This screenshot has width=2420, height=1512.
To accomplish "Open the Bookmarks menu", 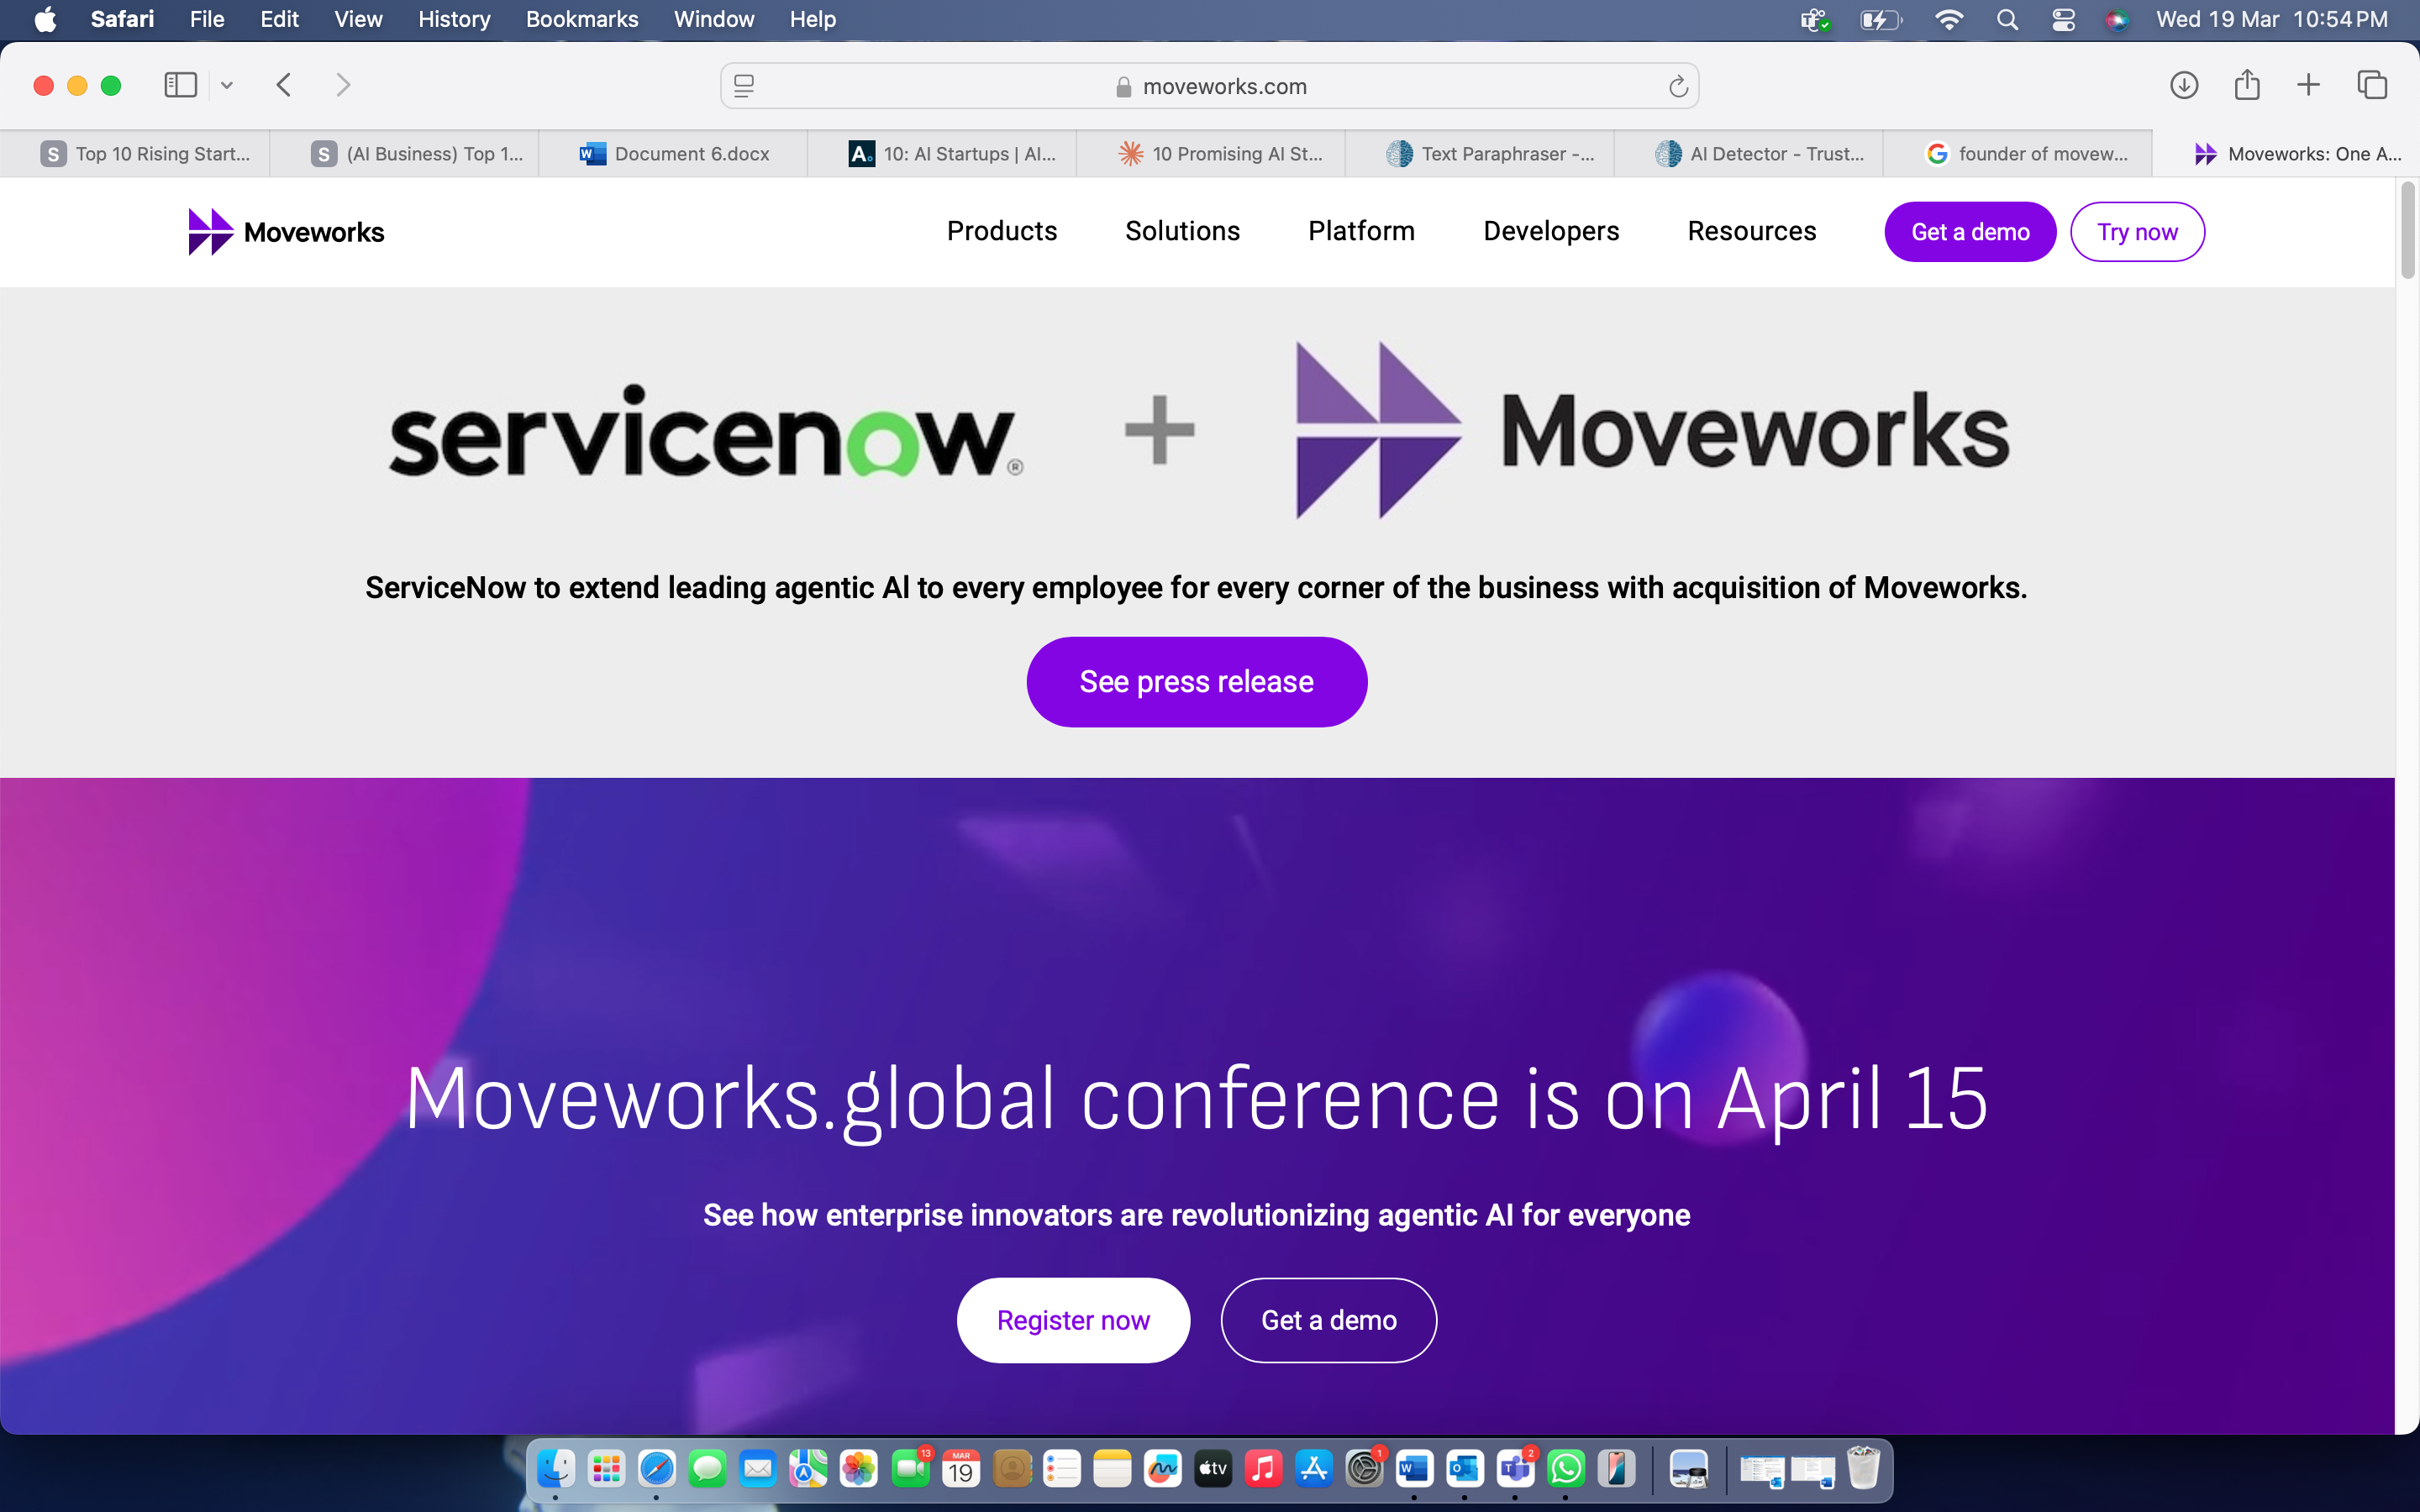I will click(x=582, y=19).
